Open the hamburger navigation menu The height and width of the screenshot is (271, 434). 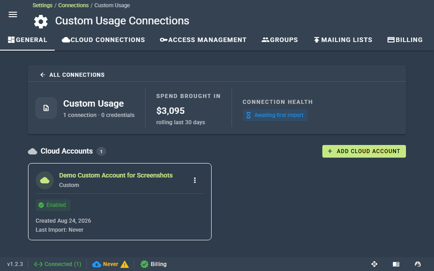13,14
